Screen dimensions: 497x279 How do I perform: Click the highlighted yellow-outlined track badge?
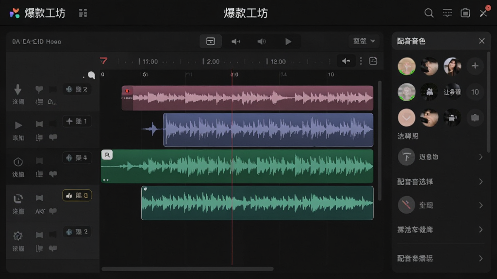coord(77,196)
